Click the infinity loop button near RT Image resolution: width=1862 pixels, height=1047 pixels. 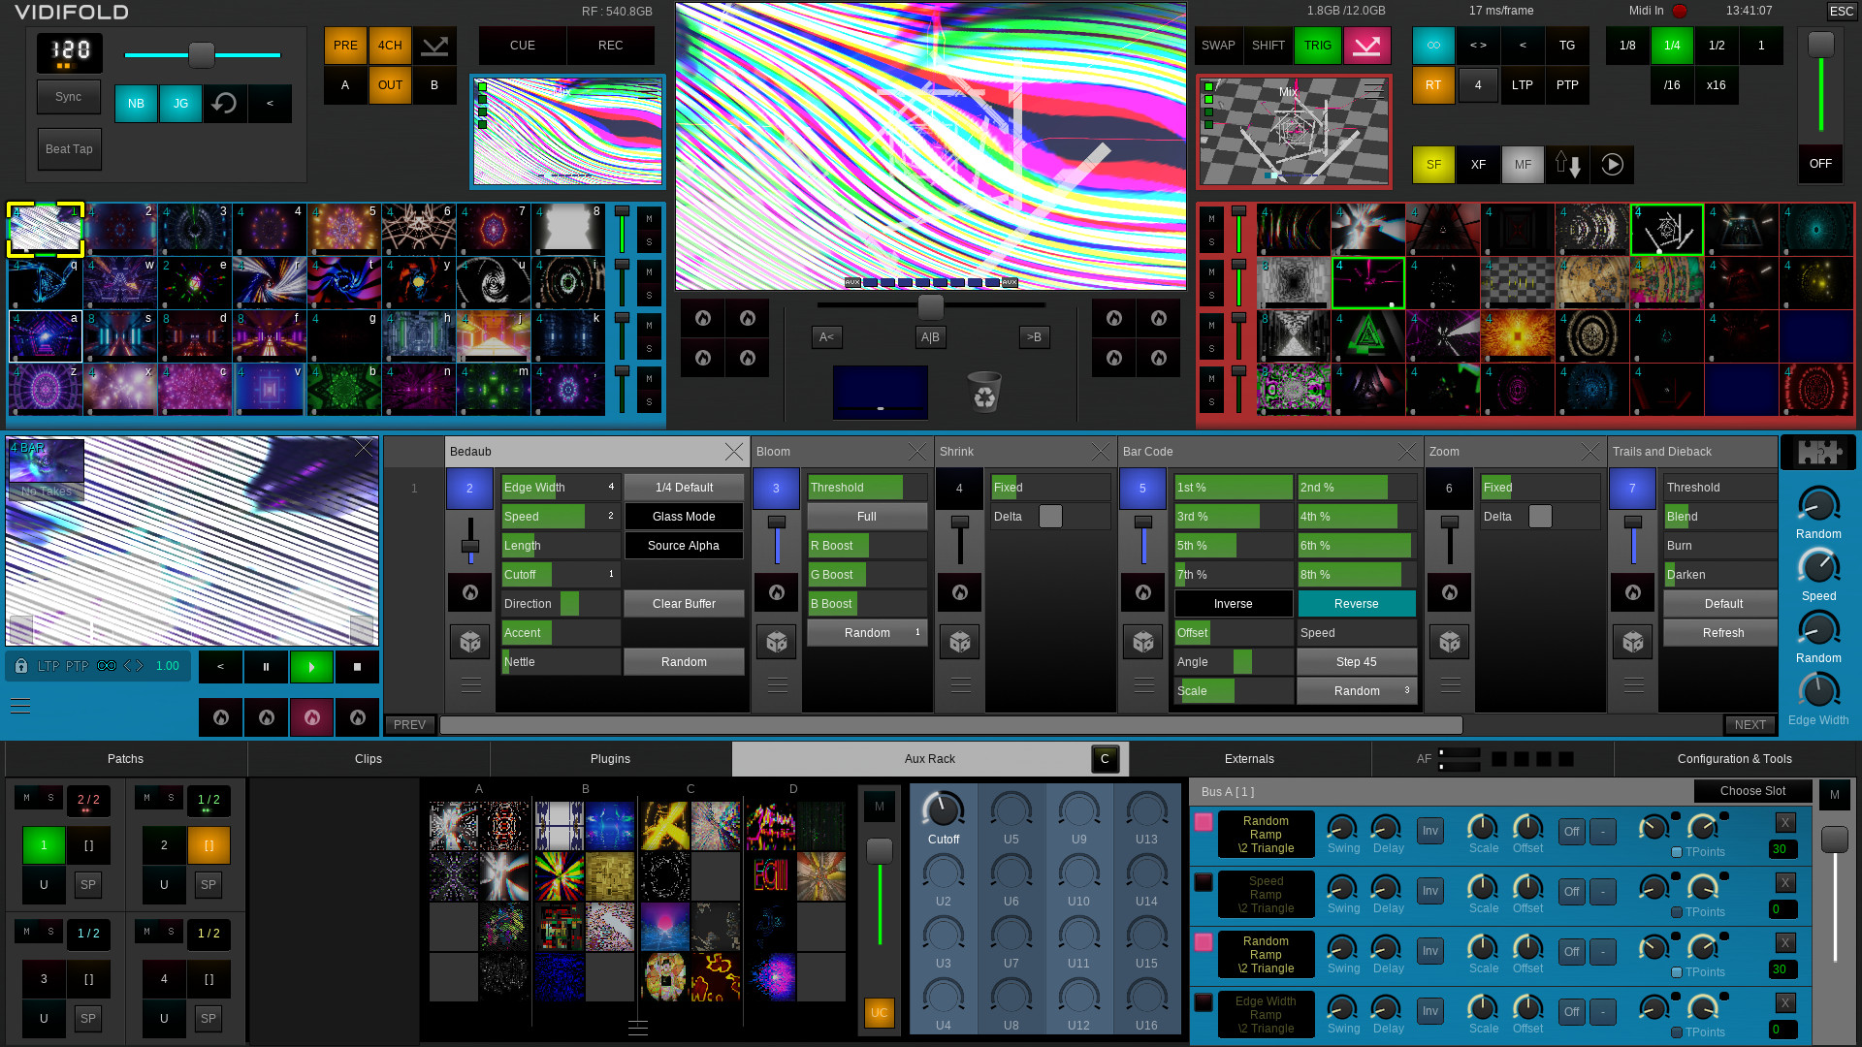(x=1433, y=46)
